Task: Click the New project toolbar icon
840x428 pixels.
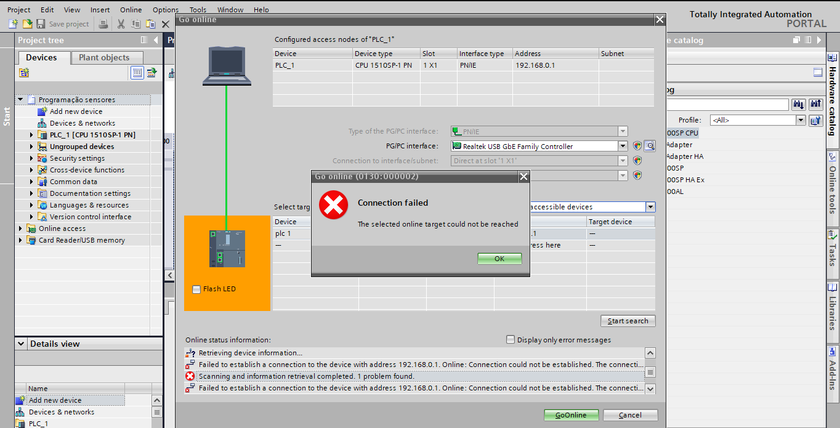Action: coord(13,24)
